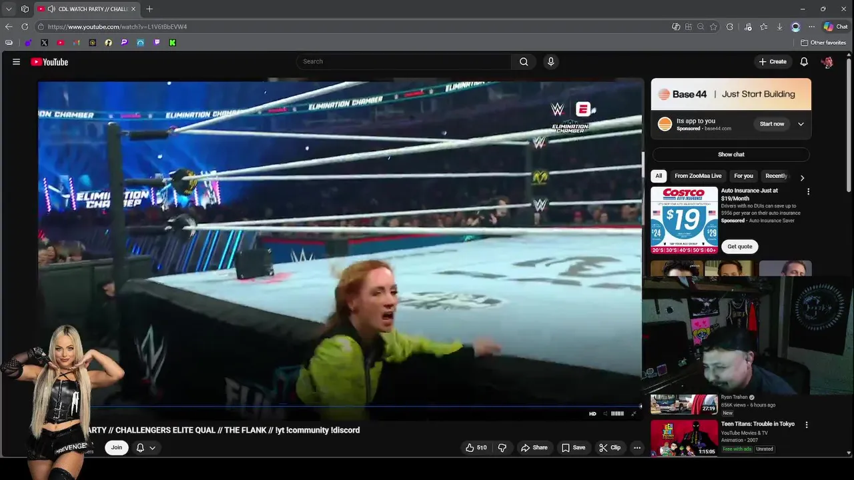
Task: Add this page to favorites star
Action: pyautogui.click(x=713, y=27)
